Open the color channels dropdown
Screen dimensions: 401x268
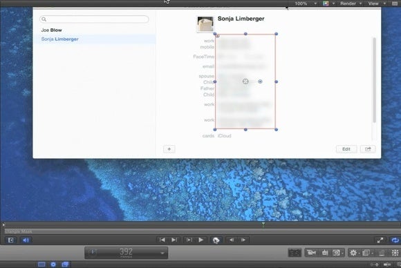coord(328,3)
